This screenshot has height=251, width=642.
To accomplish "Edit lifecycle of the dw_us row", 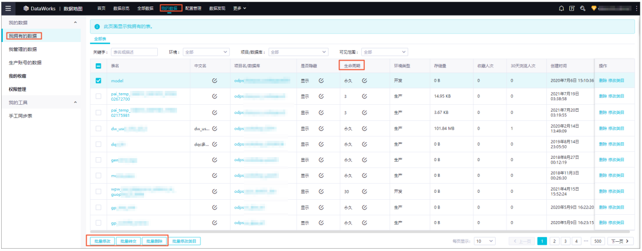I will pos(364,128).
